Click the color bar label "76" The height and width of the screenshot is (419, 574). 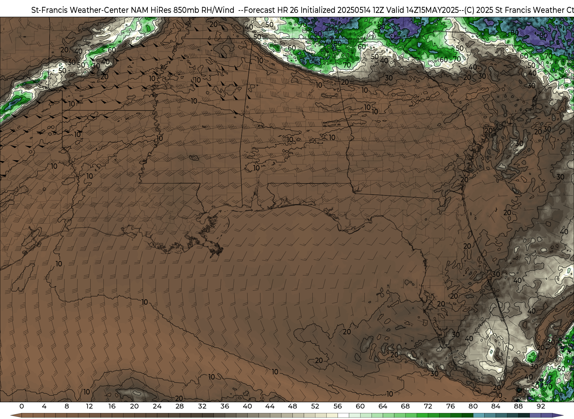tap(451, 406)
